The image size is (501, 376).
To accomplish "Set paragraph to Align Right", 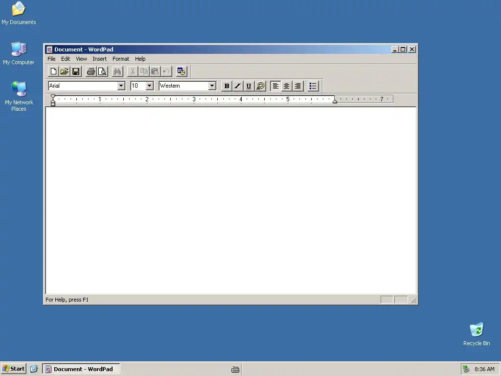I will tap(298, 86).
